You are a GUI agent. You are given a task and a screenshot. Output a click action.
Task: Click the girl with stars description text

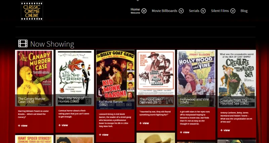[x=195, y=118]
